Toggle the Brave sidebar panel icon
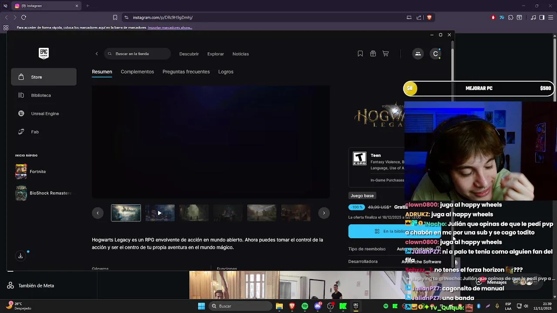This screenshot has width=557, height=313. click(x=542, y=17)
